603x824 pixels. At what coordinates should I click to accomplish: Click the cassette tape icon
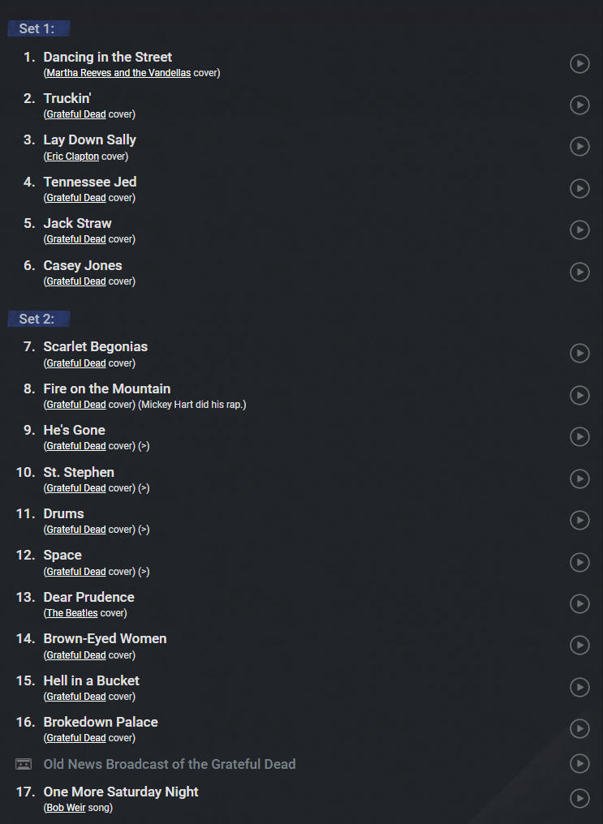click(x=24, y=764)
